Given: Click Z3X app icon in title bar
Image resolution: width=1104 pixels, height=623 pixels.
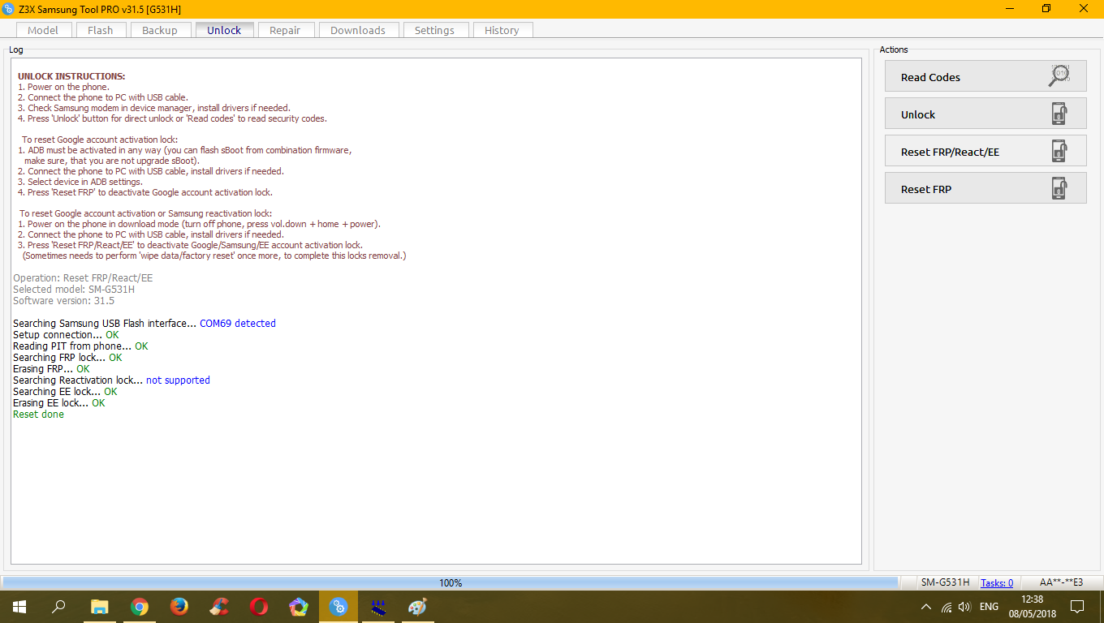Looking at the screenshot, I should tap(9, 8).
